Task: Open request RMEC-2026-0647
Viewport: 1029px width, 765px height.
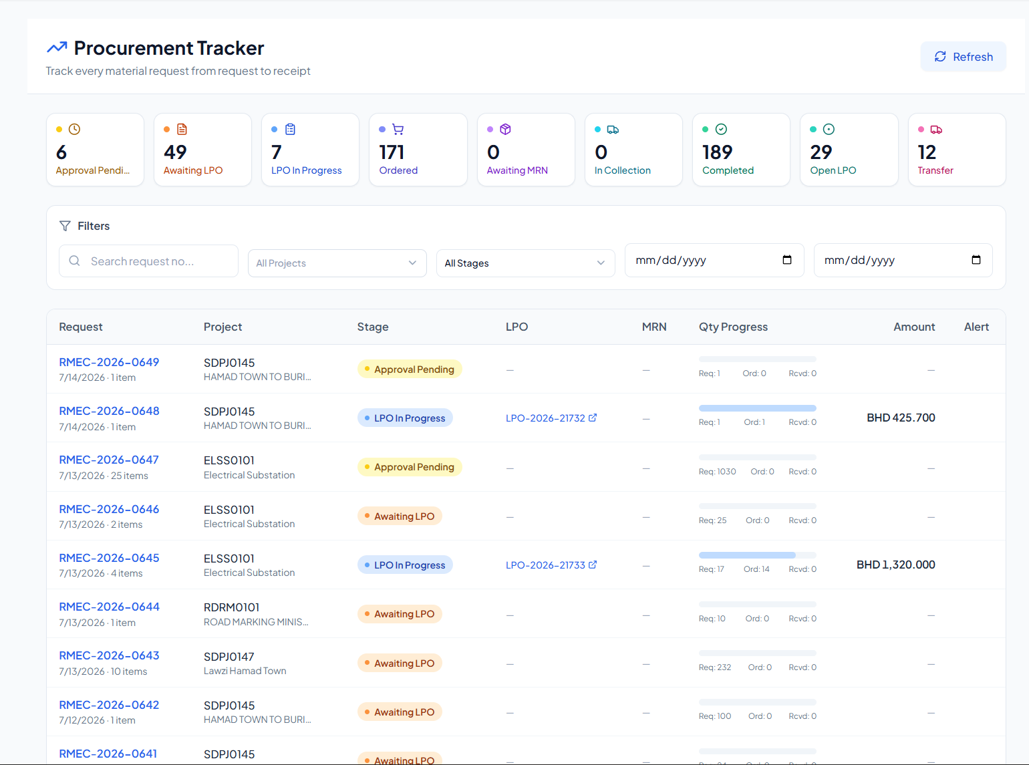Action: click(109, 460)
